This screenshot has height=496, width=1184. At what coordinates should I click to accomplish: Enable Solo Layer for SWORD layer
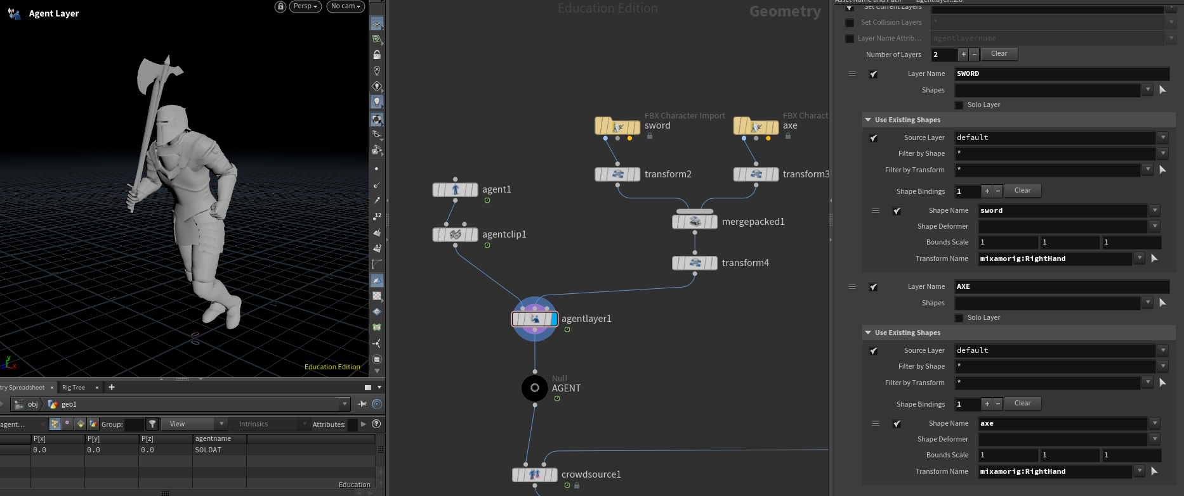(x=959, y=105)
